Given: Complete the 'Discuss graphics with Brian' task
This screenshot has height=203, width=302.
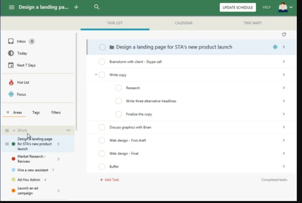Looking at the screenshot, I should (x=102, y=127).
